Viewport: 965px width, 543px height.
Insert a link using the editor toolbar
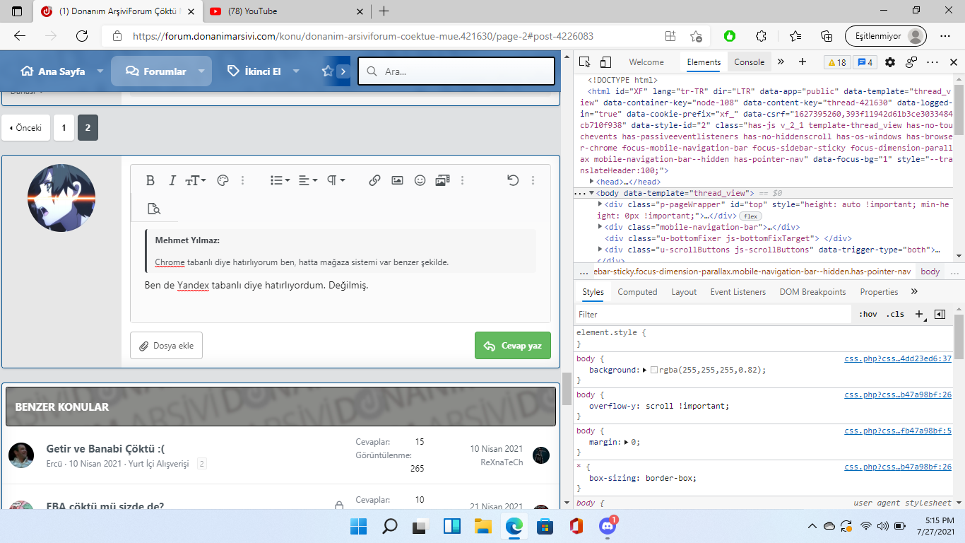pyautogui.click(x=374, y=180)
